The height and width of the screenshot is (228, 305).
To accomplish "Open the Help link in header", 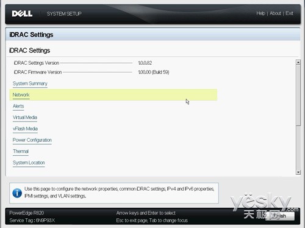I will coord(260,13).
